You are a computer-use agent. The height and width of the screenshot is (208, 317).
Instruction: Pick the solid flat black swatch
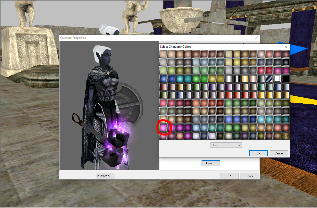[x=285, y=78]
